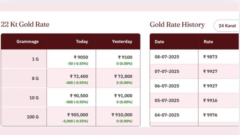Select the 100 G grammage row
Viewport: 240px width, 135px height.
point(70,117)
